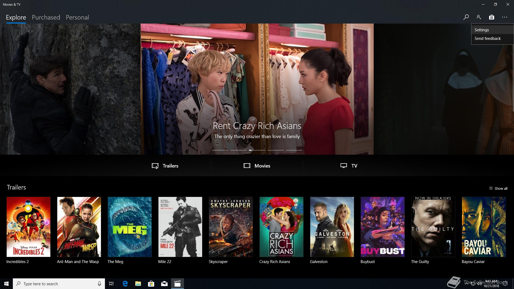Image resolution: width=514 pixels, height=289 pixels.
Task: Switch to the Purchased tab
Action: tap(46, 17)
